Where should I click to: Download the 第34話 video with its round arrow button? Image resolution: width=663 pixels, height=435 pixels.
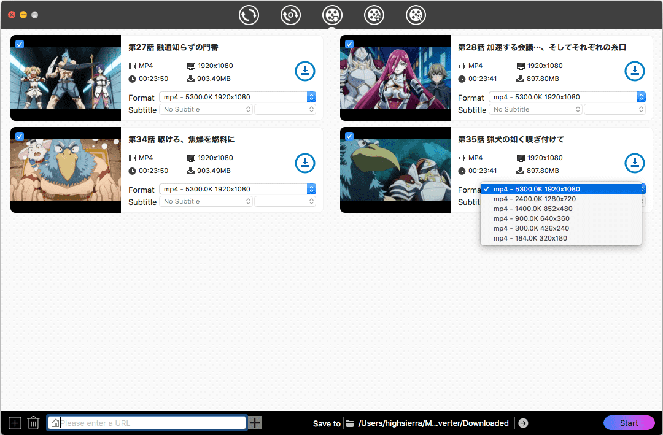[305, 163]
